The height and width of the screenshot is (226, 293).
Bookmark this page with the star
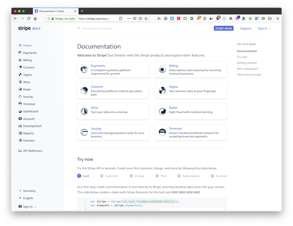pos(146,19)
